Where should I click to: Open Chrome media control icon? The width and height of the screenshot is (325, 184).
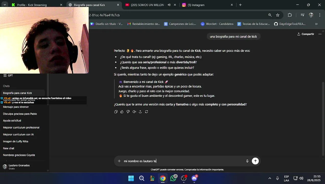point(302,15)
